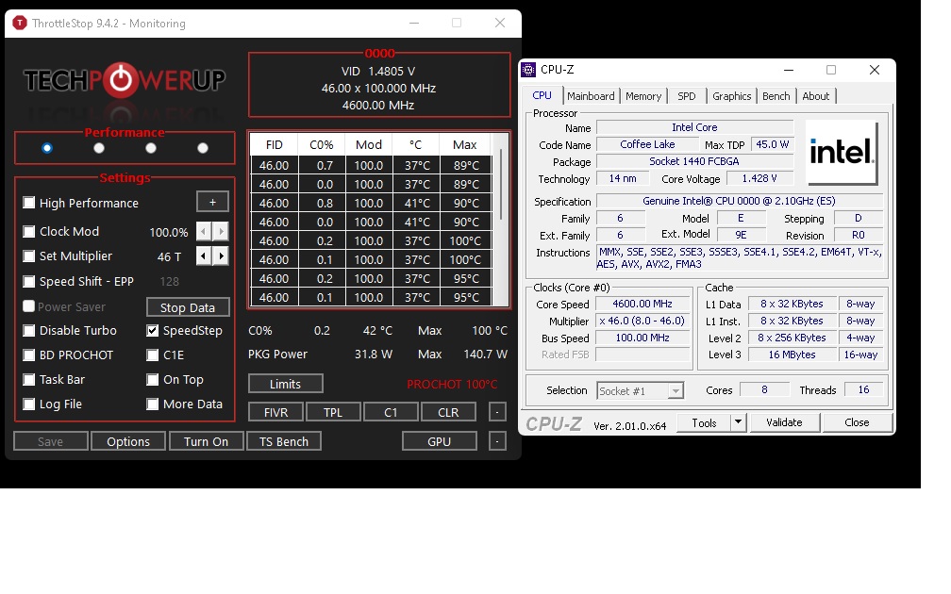Click the C0% column header
Screen dimensions: 951x594
(322, 145)
